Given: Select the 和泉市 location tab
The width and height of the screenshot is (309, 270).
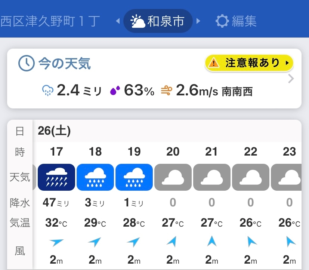Looking at the screenshot, I should [x=158, y=21].
